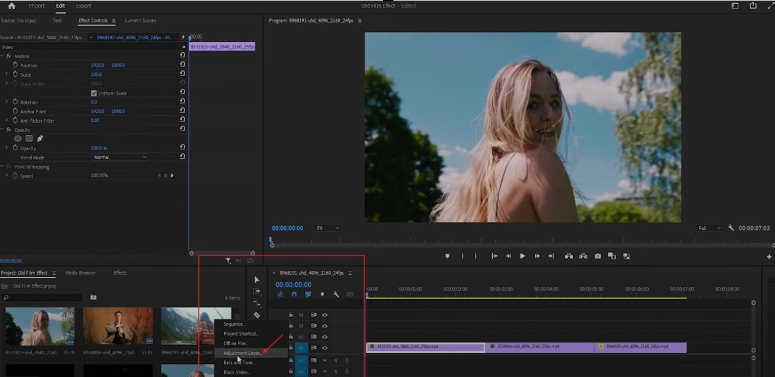
Task: Click the Export Frame camera icon
Action: tap(598, 256)
